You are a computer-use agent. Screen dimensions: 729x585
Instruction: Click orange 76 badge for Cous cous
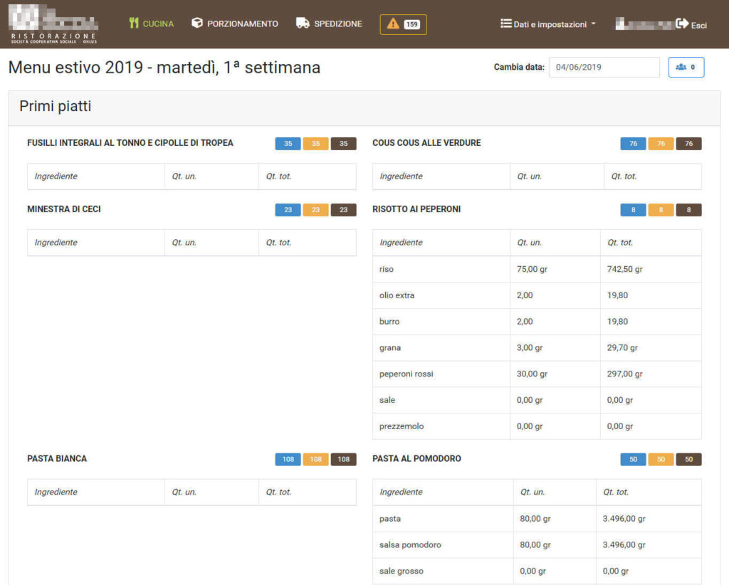point(661,144)
